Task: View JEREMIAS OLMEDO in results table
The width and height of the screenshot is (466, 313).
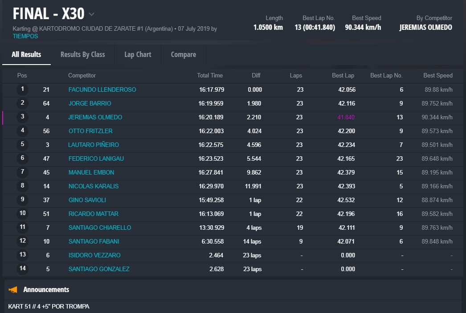Action: point(95,117)
